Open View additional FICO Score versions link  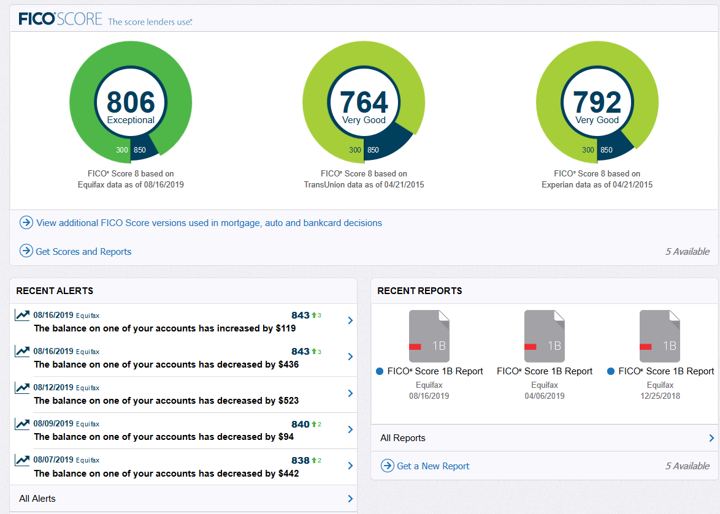(209, 223)
